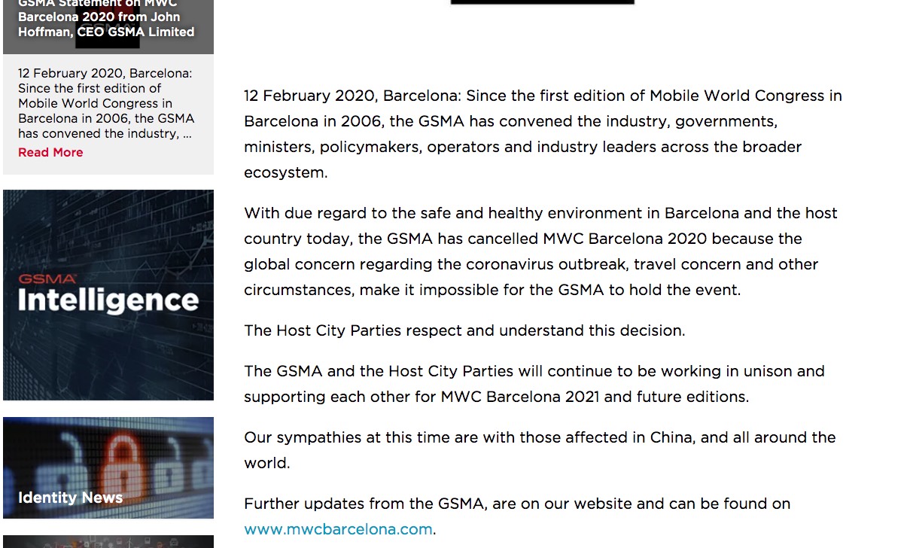Click the 'Further updates from the GSMA' line
Screen dimensions: 907x548
[517, 504]
